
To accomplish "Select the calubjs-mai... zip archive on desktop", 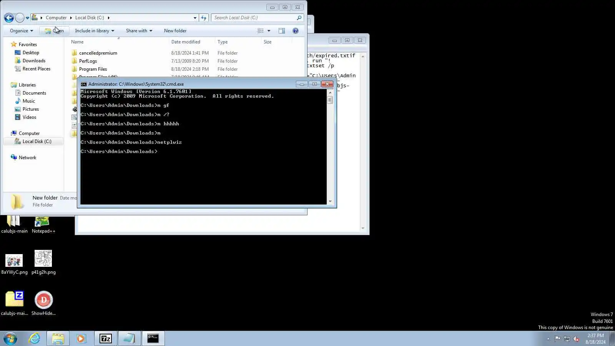I will [x=14, y=303].
